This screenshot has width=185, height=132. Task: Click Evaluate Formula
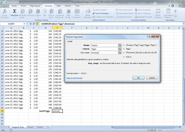(143, 17)
